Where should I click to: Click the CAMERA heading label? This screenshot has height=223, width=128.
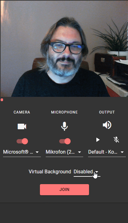click(x=22, y=112)
